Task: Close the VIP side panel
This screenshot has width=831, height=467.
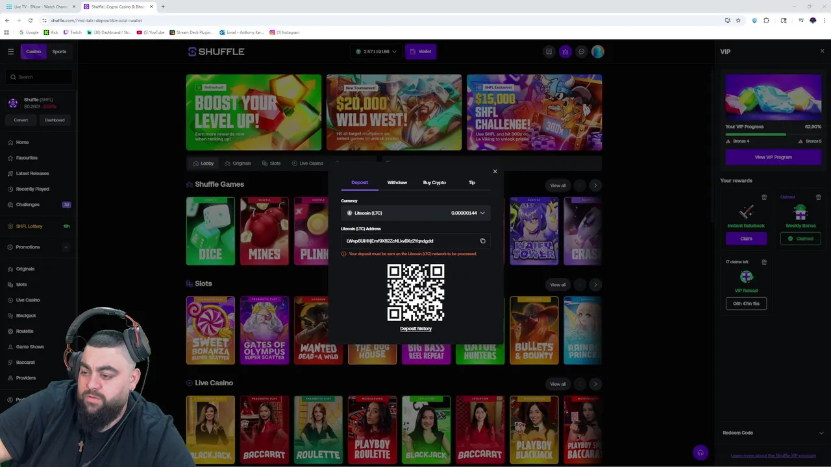Action: 822,51
